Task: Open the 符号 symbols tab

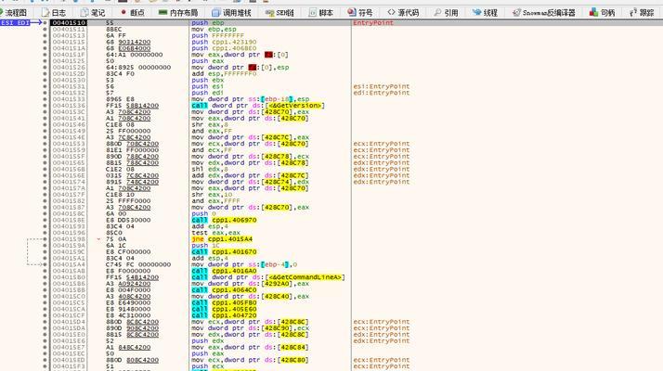Action: tap(360, 13)
